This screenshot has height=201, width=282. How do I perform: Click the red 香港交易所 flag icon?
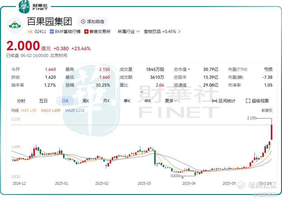click(86, 32)
